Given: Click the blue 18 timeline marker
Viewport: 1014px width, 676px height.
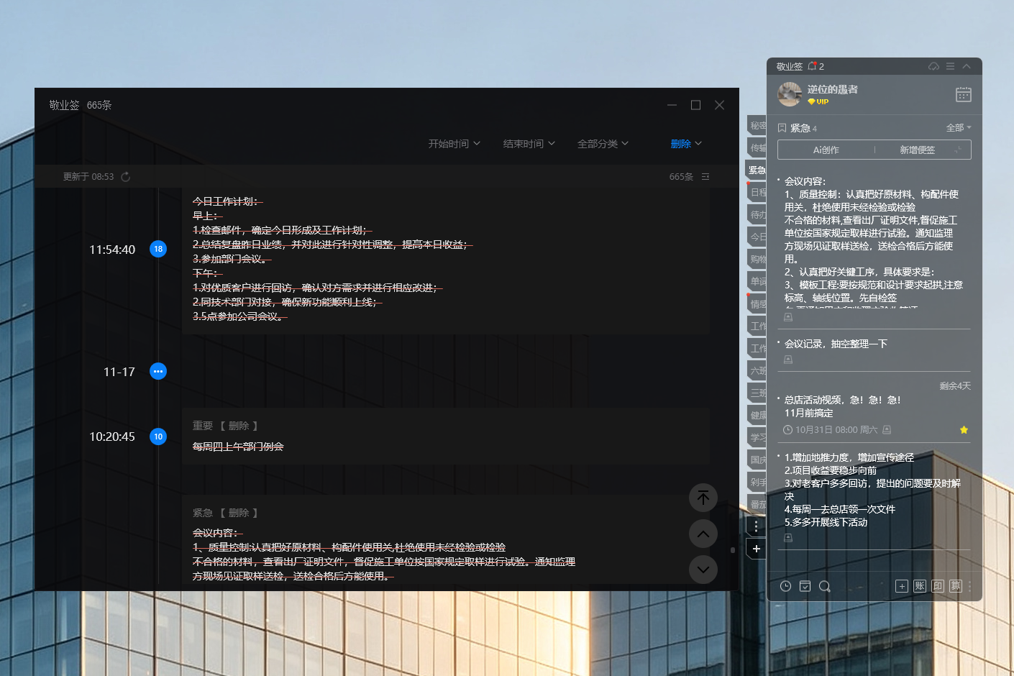Looking at the screenshot, I should click(x=158, y=249).
